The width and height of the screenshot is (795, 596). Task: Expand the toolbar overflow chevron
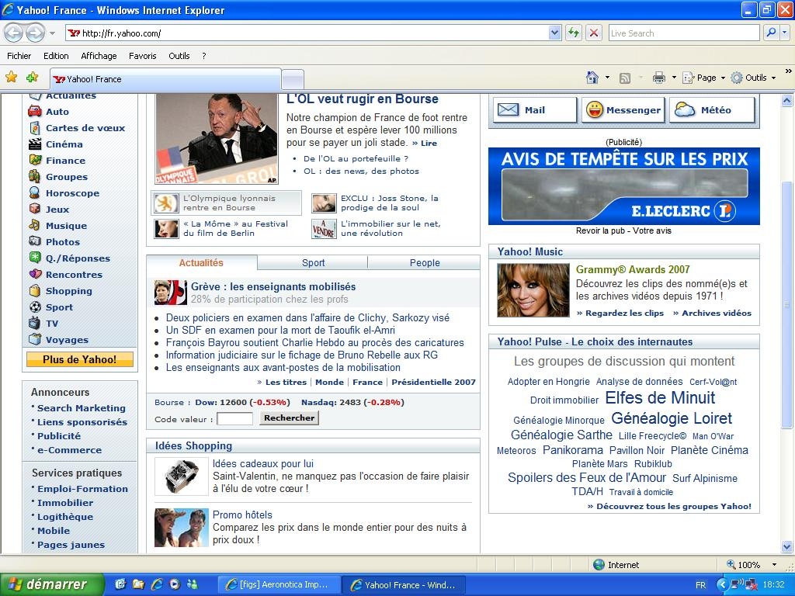click(x=789, y=71)
